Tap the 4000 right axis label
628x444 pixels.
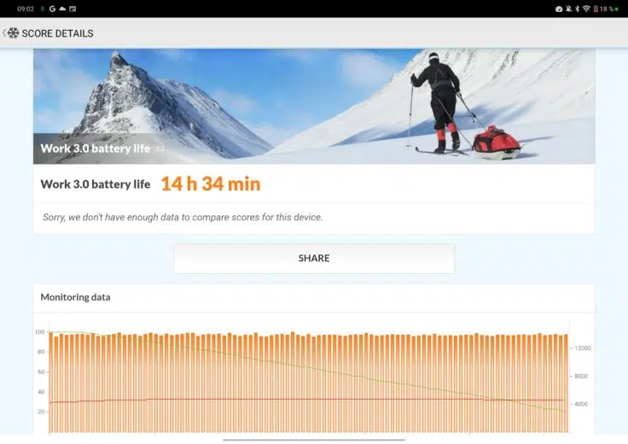581,405
